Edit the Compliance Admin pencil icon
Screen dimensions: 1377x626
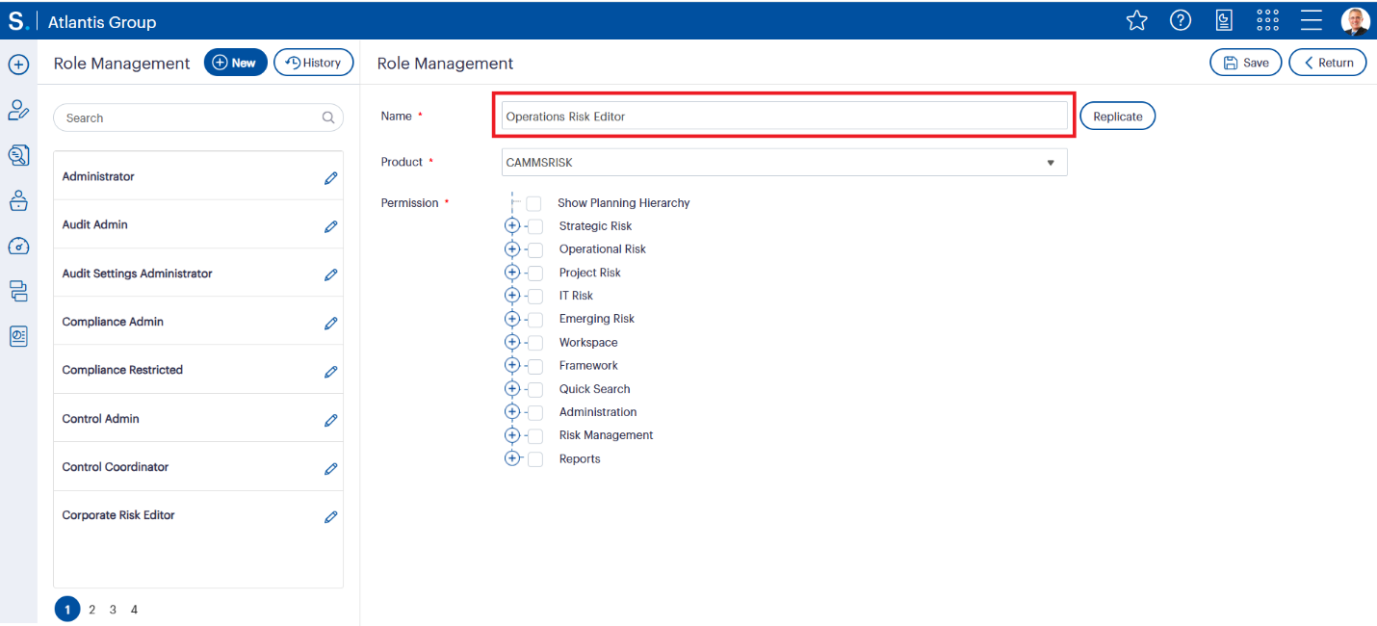(x=330, y=323)
